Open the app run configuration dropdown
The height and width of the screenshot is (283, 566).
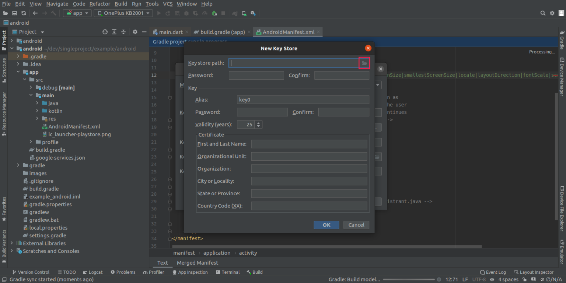click(77, 13)
